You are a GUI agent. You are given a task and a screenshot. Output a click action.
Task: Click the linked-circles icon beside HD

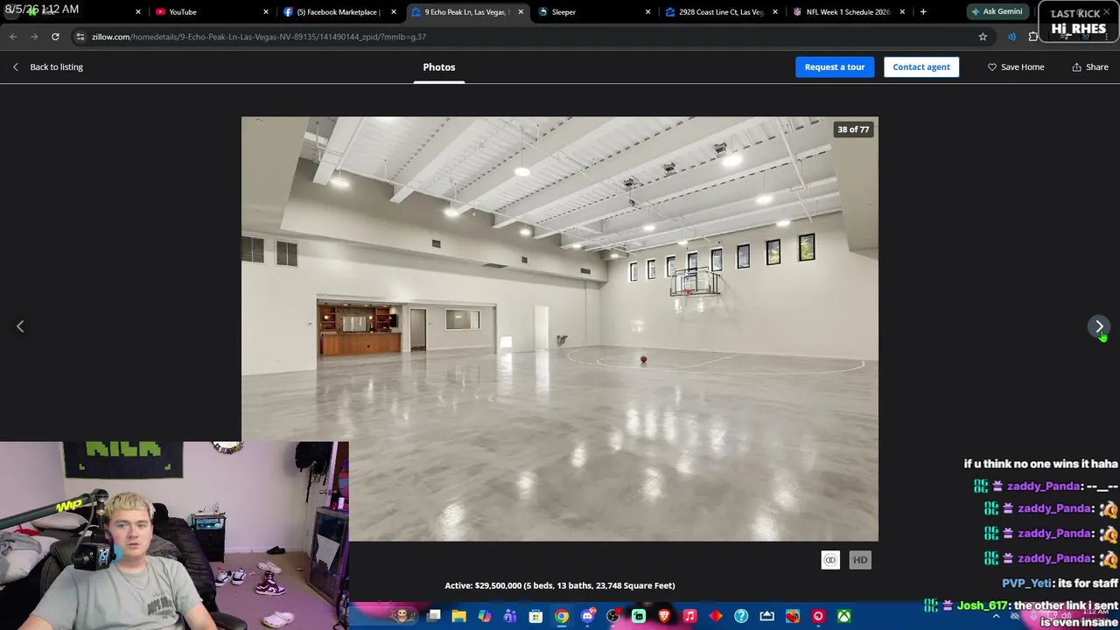click(830, 560)
